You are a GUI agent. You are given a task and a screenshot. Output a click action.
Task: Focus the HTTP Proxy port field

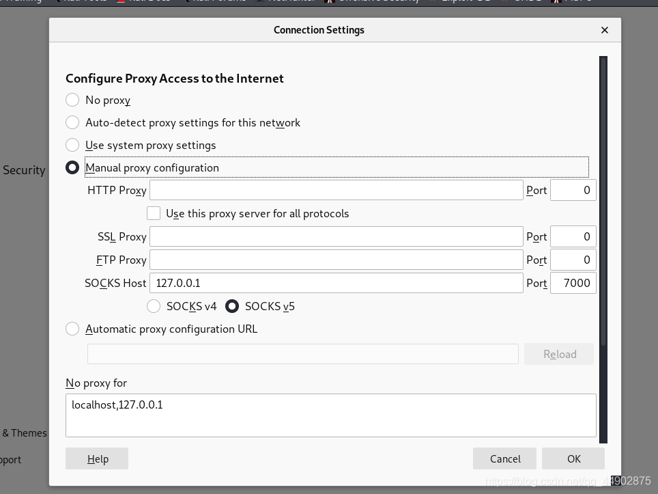tap(573, 191)
